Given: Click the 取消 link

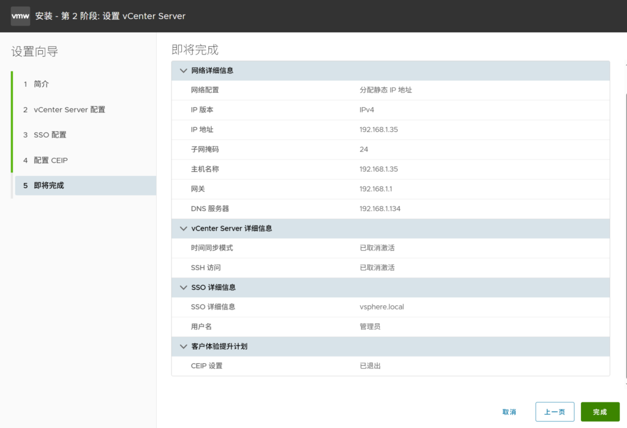Looking at the screenshot, I should click(509, 411).
